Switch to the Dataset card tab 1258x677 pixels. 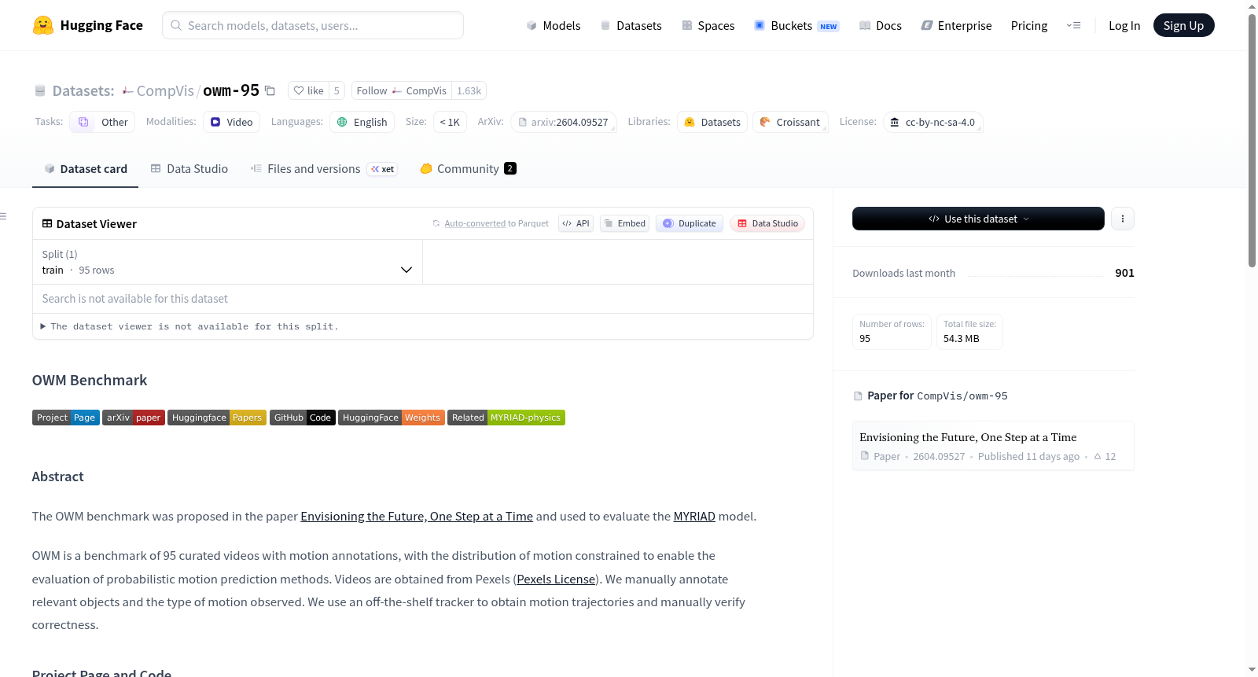85,169
